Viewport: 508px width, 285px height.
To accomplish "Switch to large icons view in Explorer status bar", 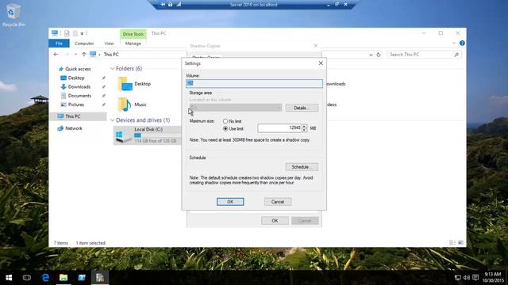I will 460,243.
